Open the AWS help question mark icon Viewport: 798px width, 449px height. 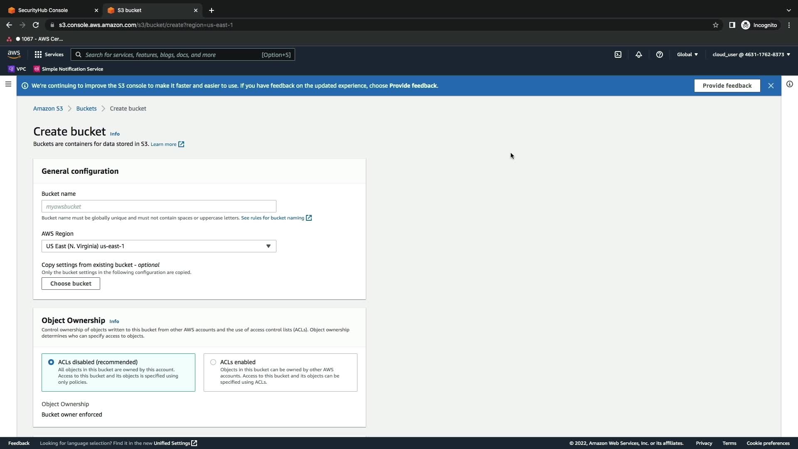click(x=660, y=54)
